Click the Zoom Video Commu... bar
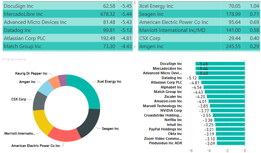The height and width of the screenshot is (153, 261). click(x=231, y=138)
